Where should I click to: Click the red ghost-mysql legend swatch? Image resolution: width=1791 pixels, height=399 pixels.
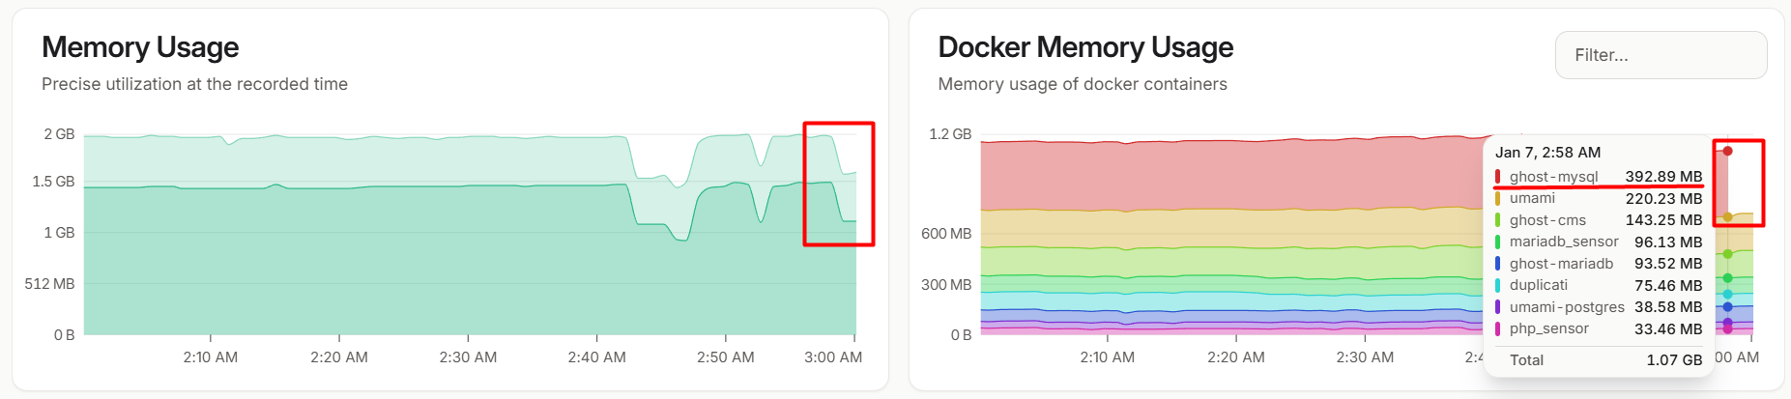coord(1497,177)
